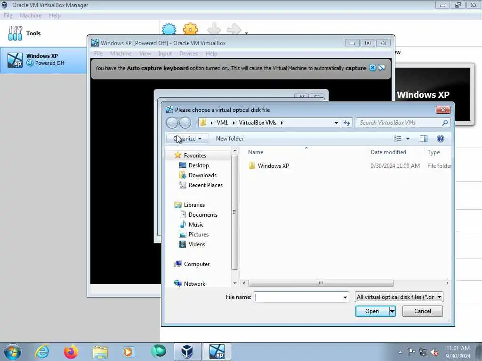
Task: Click the horizontal scrollbar in file list
Action: [x=321, y=283]
